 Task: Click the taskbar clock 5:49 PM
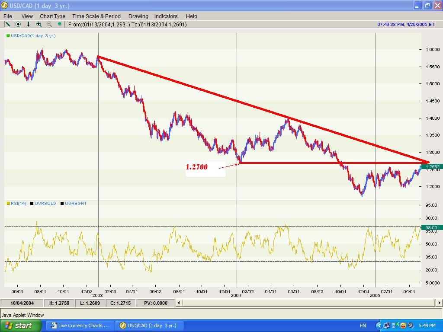tap(427, 326)
